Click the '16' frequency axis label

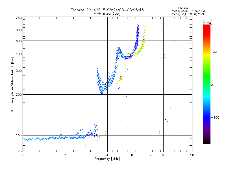coord(192,155)
